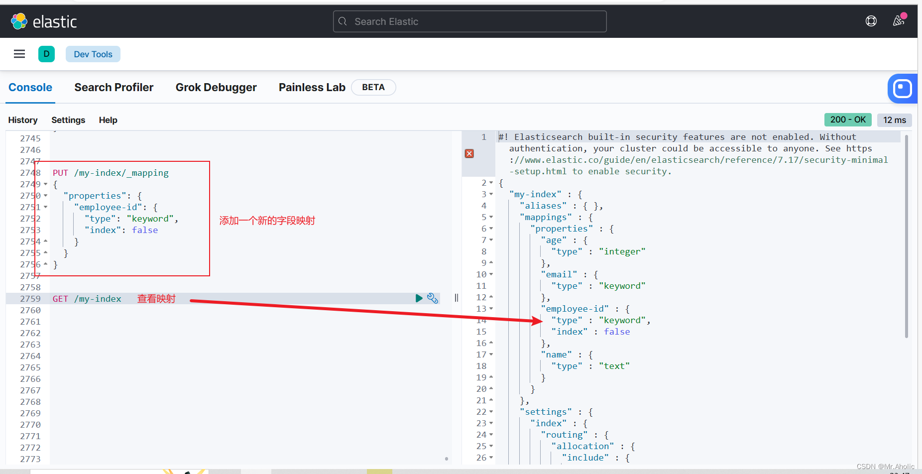Click the 200 - OK status badge
Viewport: 922px width, 474px height.
tap(848, 119)
